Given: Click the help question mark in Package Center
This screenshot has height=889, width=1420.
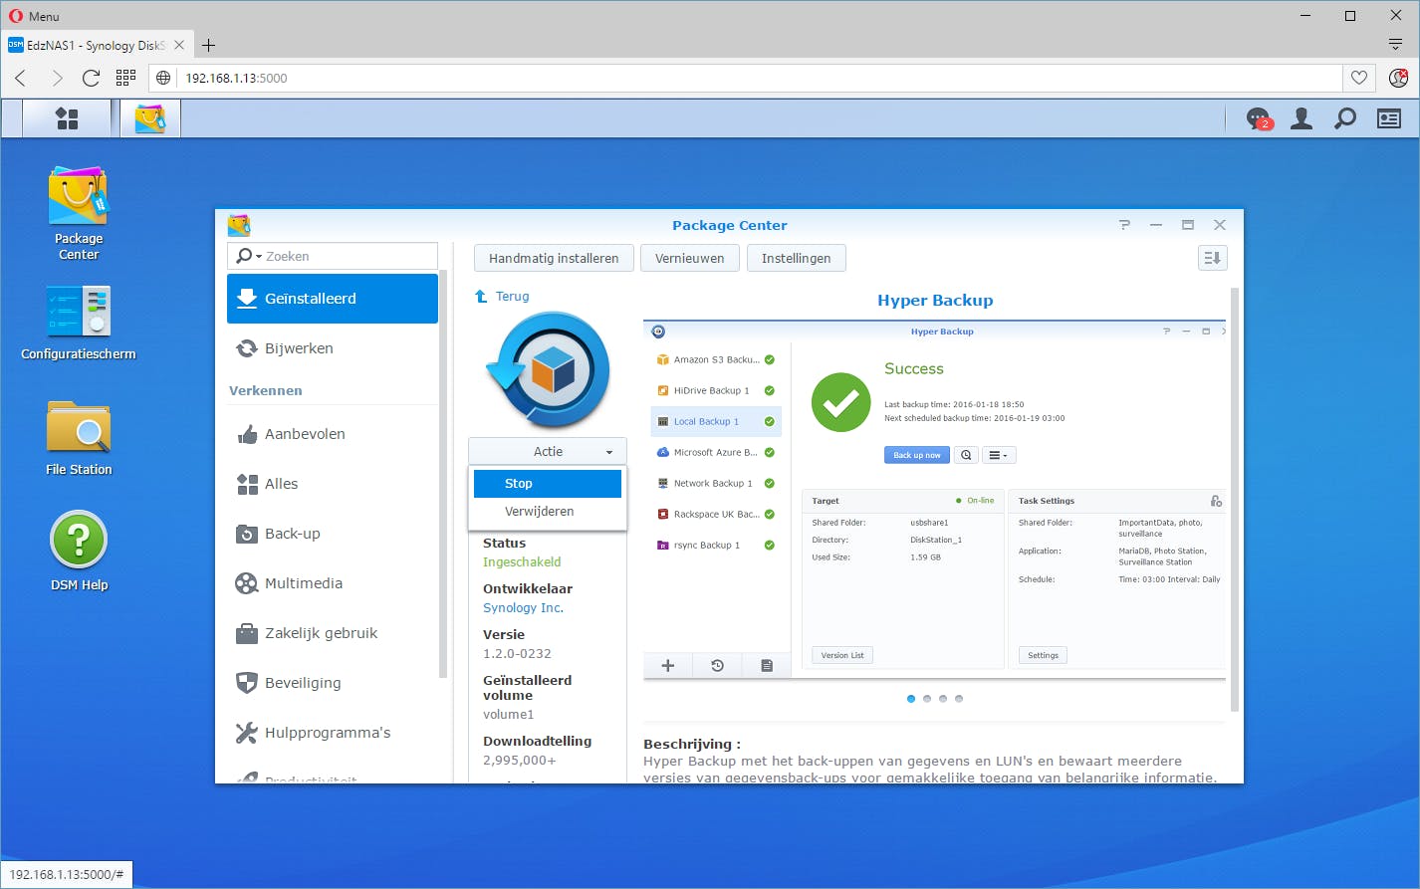Looking at the screenshot, I should 1125,225.
